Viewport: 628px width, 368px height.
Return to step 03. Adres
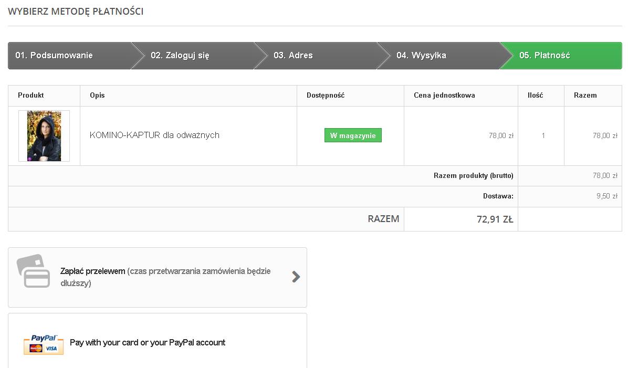click(293, 56)
